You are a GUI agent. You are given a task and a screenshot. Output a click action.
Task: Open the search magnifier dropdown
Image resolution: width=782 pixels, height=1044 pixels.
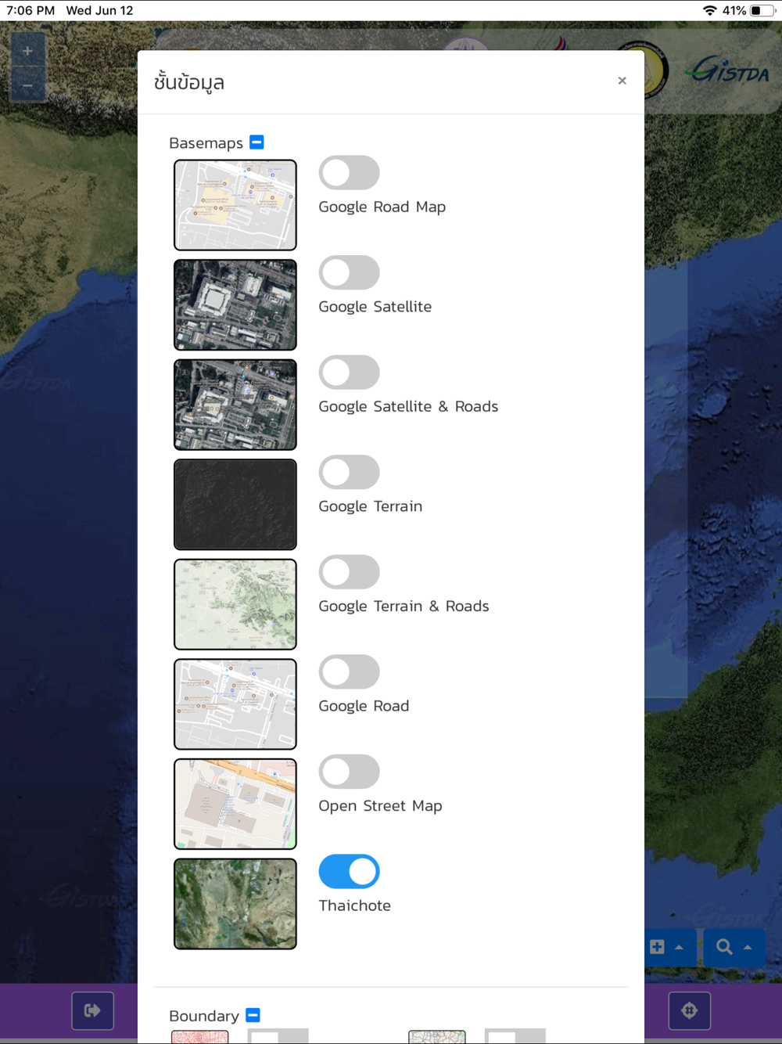click(734, 947)
